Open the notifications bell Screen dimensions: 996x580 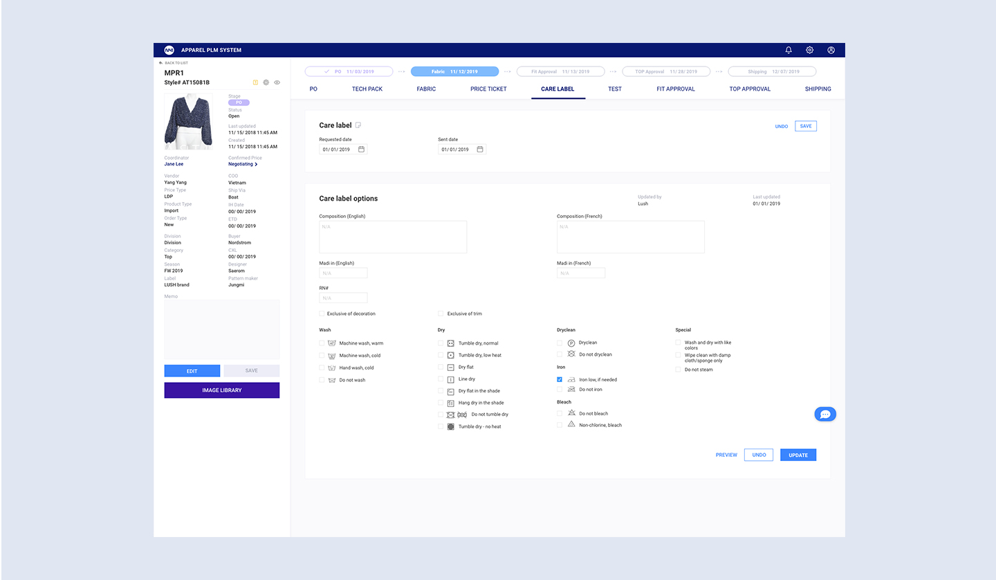click(788, 50)
